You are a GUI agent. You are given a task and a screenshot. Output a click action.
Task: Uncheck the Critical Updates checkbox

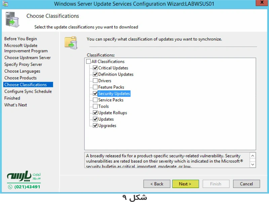coord(95,68)
